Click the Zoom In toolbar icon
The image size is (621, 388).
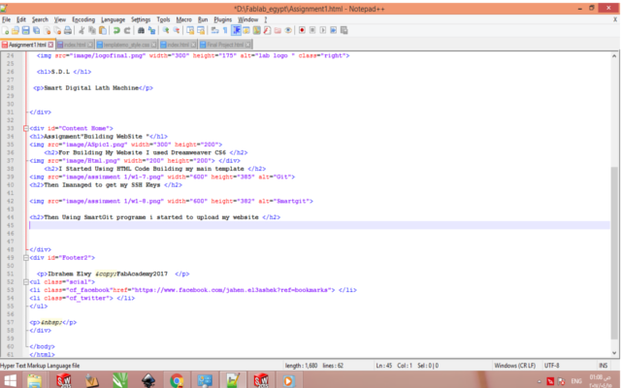pos(166,30)
